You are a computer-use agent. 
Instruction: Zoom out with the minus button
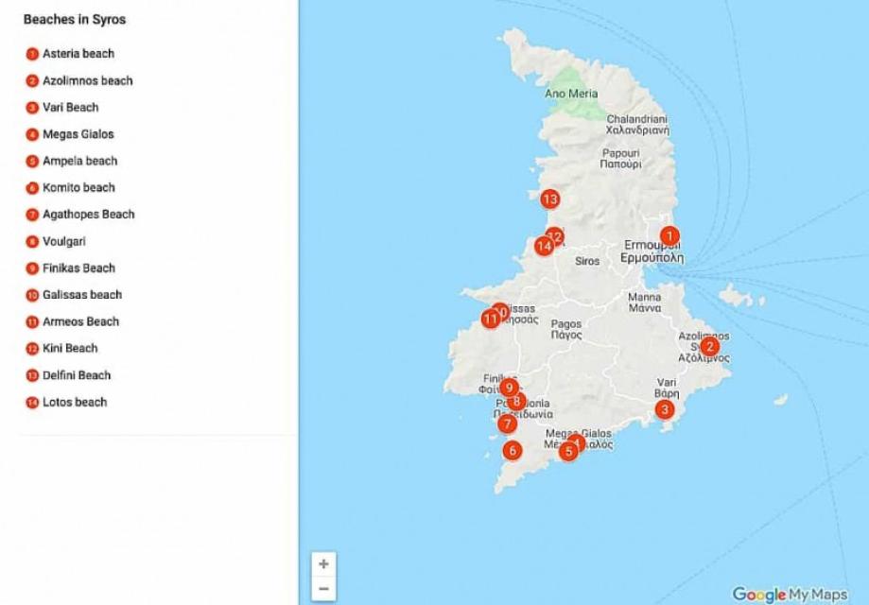pos(323,588)
